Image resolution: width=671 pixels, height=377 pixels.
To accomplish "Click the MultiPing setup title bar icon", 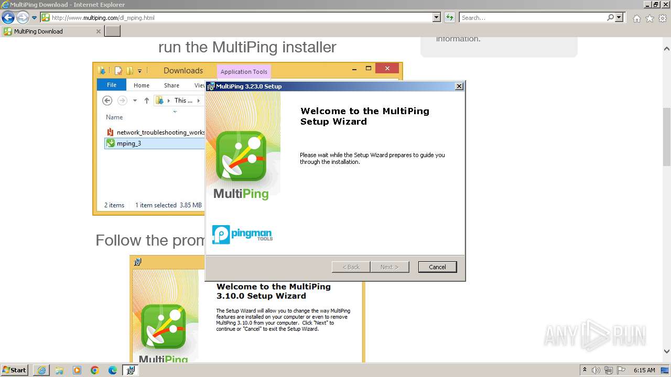I will (211, 86).
